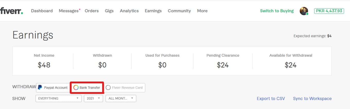
Task: Click Sync to Workspace link
Action: click(312, 98)
